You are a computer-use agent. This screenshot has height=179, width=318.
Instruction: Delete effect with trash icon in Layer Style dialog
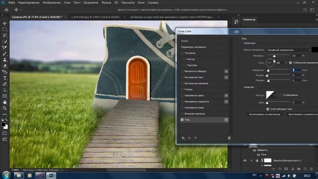(x=229, y=138)
